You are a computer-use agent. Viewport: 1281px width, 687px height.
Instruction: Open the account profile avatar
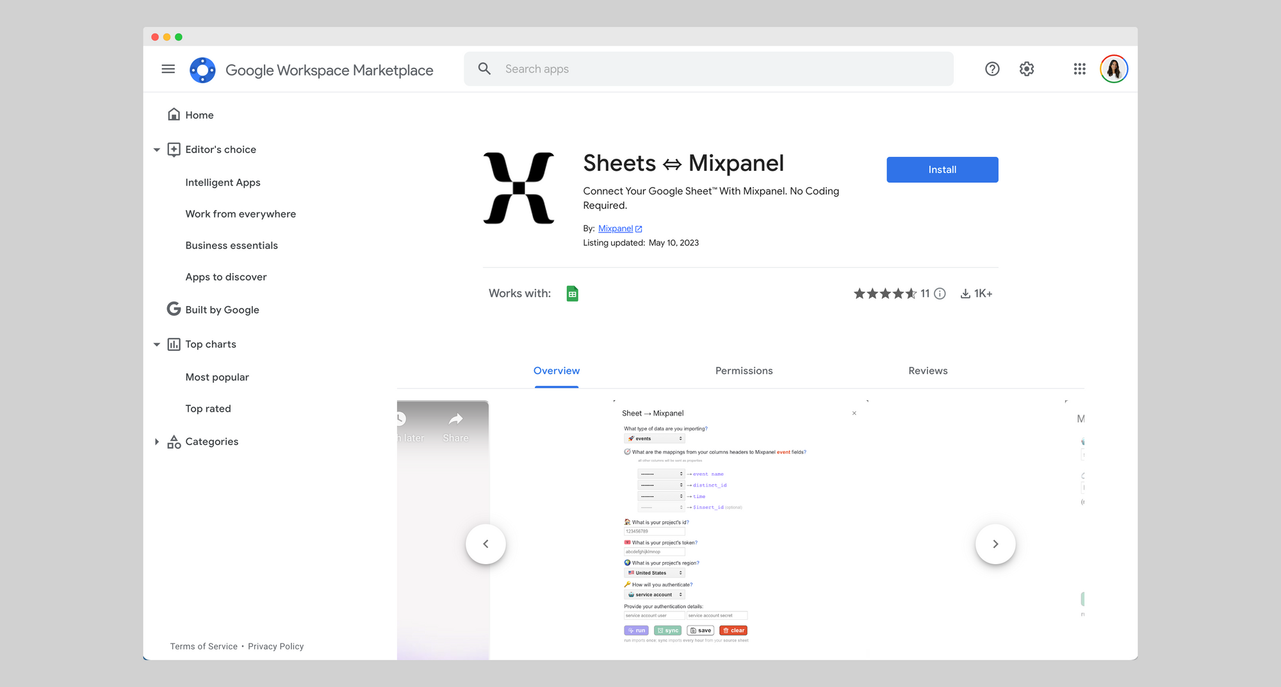tap(1114, 69)
